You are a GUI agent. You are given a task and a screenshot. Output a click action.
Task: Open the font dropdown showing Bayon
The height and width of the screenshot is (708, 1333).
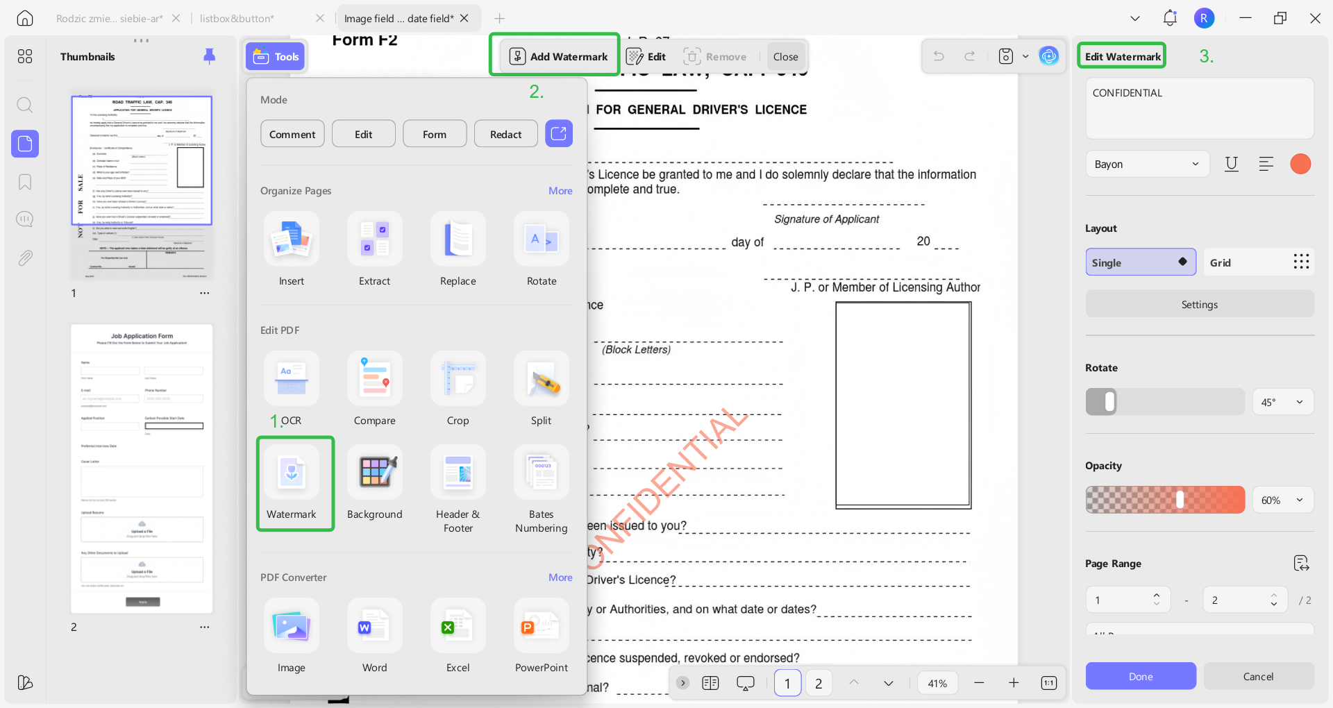[x=1147, y=164]
